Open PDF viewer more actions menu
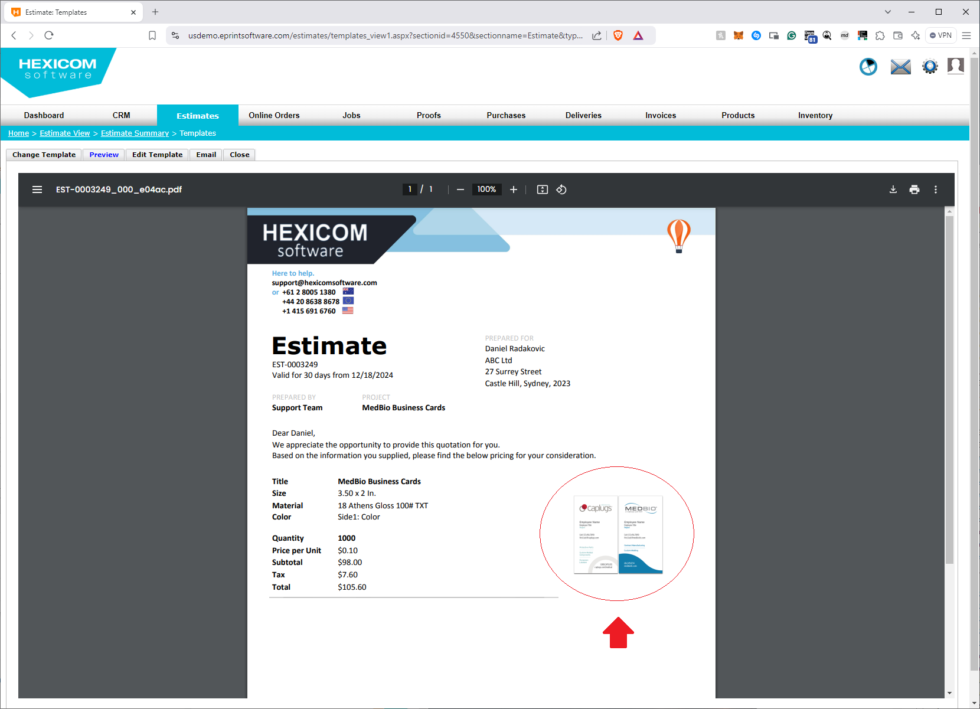 (x=936, y=189)
